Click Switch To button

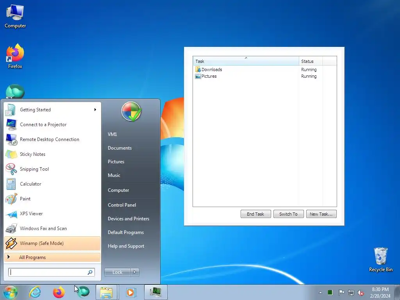tap(289, 214)
